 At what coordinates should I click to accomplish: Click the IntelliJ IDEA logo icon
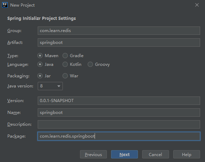click(x=5, y=5)
